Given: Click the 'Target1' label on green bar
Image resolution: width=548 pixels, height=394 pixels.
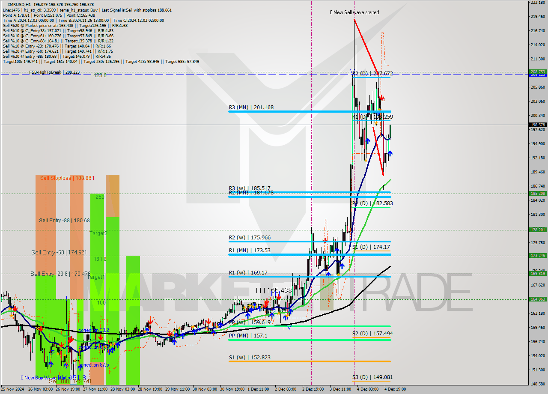Looking at the screenshot, I should click(x=96, y=277).
